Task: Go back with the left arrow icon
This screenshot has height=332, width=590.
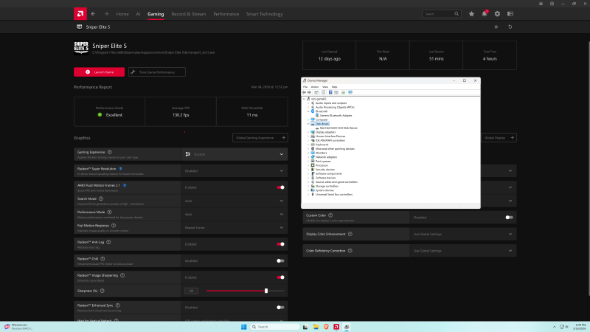Action: point(94,14)
